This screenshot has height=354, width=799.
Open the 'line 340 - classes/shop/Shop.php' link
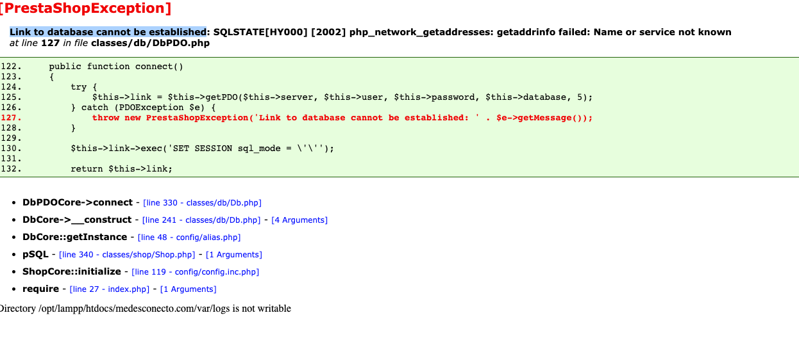[127, 254]
